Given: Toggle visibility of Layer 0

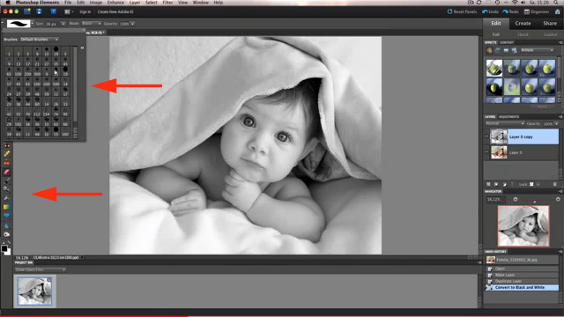Looking at the screenshot, I should click(x=486, y=152).
